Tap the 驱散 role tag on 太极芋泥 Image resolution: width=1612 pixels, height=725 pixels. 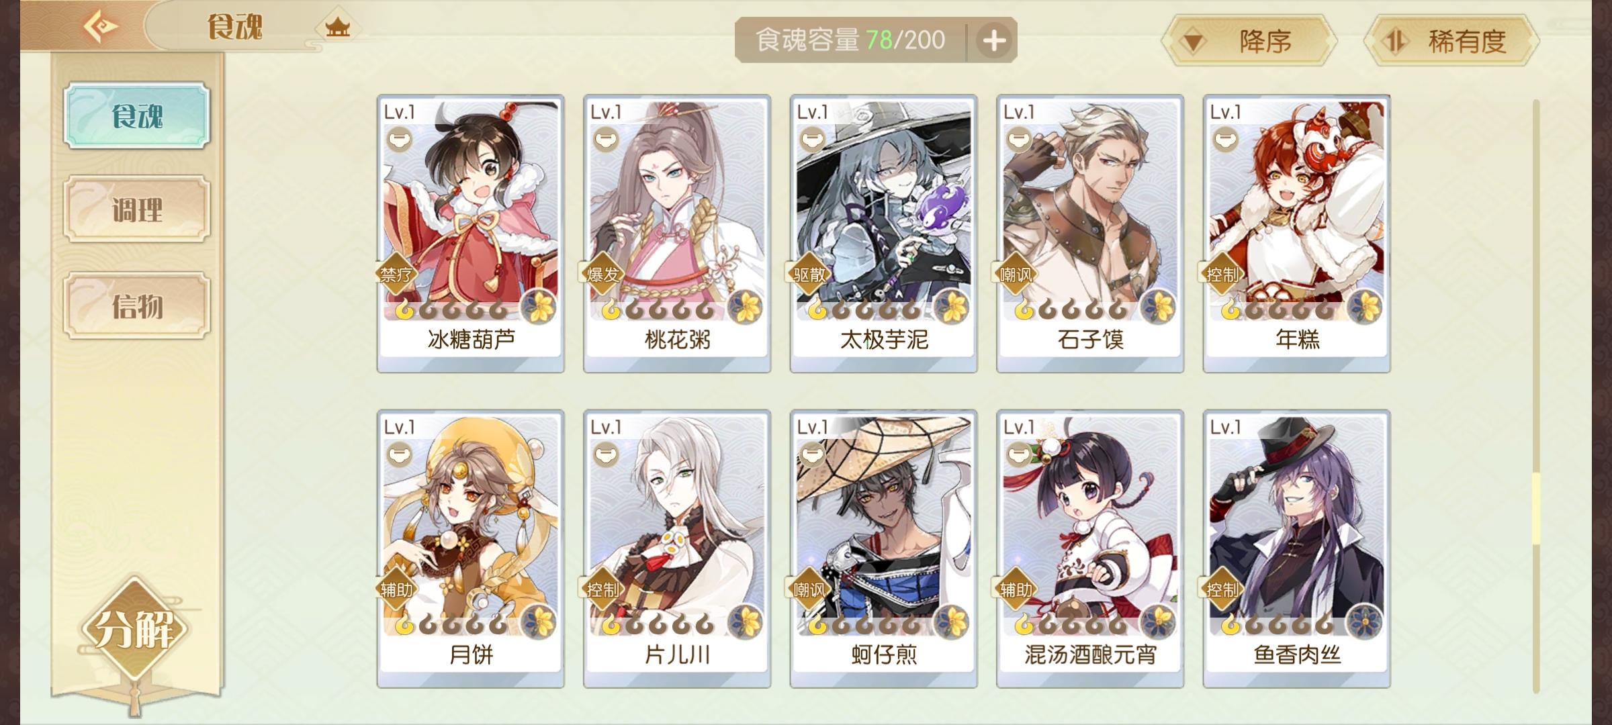pos(809,275)
